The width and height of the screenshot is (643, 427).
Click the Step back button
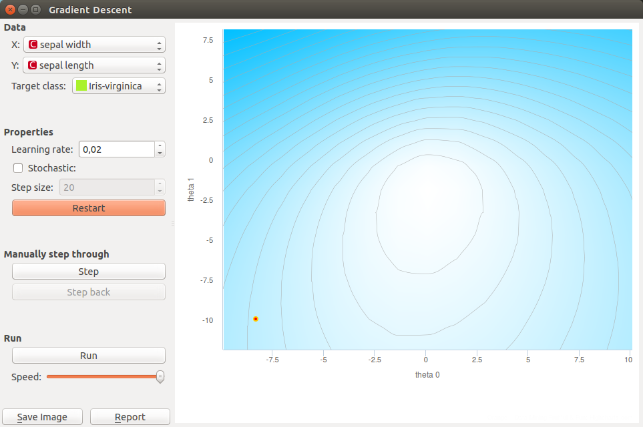pyautogui.click(x=88, y=292)
